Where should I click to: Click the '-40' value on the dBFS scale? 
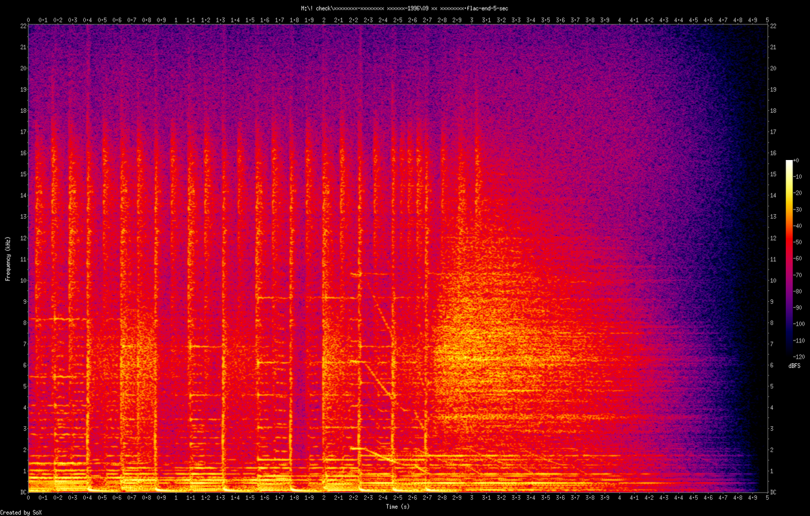pos(798,226)
